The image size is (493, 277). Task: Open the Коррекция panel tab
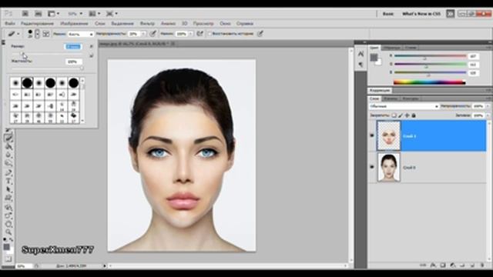[380, 91]
